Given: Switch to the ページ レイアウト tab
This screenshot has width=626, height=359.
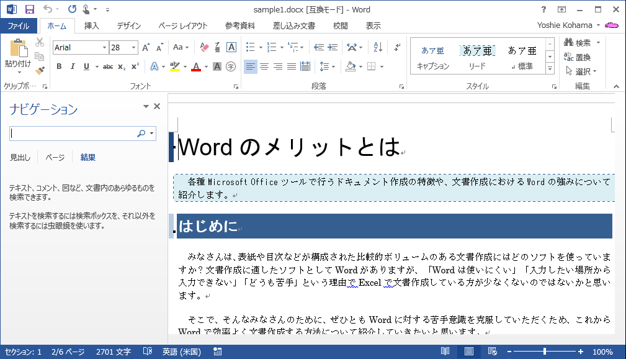Looking at the screenshot, I should point(183,26).
